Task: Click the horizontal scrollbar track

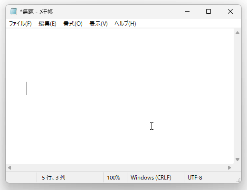Action: pyautogui.click(x=120, y=168)
